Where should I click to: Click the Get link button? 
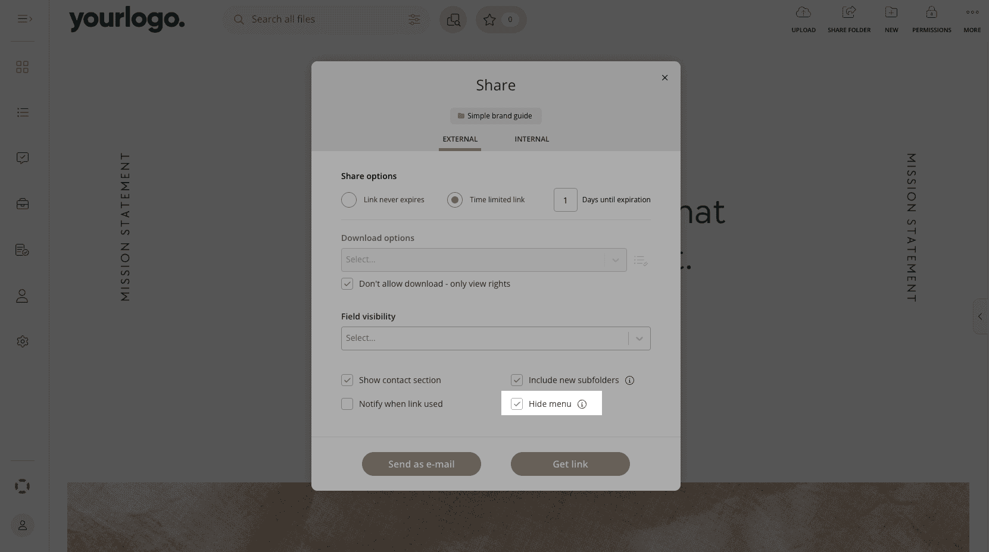coord(570,464)
